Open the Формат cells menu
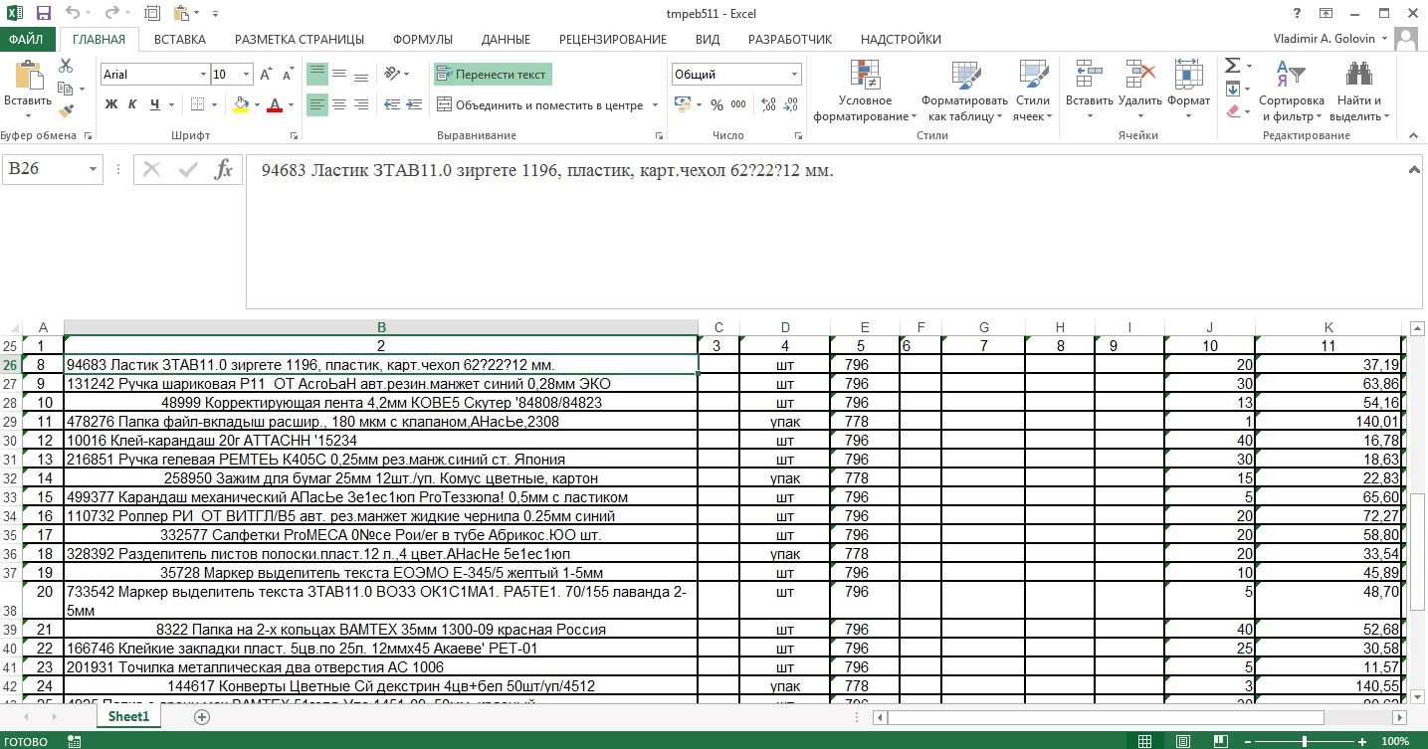This screenshot has height=749, width=1428. tap(1188, 91)
